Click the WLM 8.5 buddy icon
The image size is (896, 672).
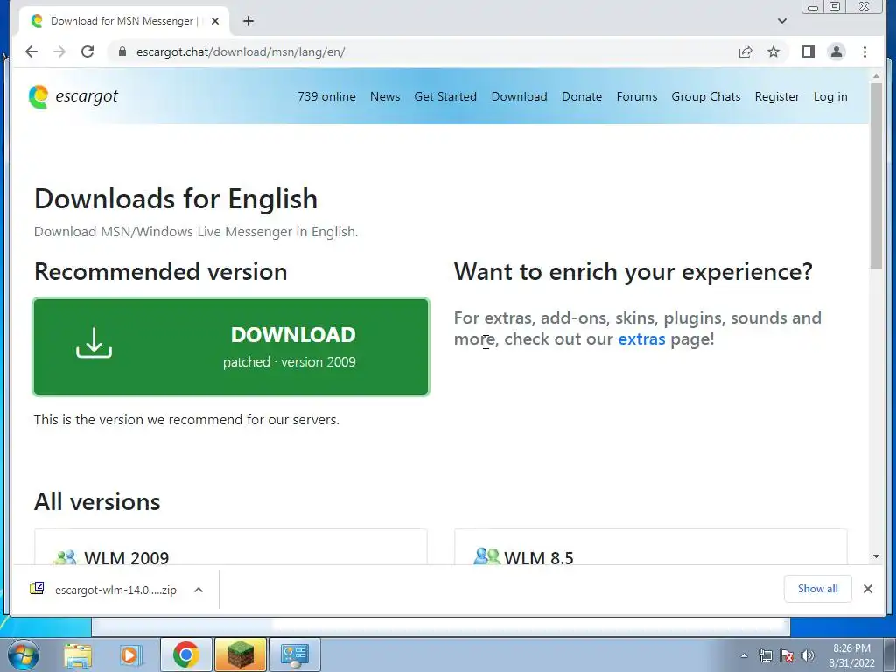[486, 556]
